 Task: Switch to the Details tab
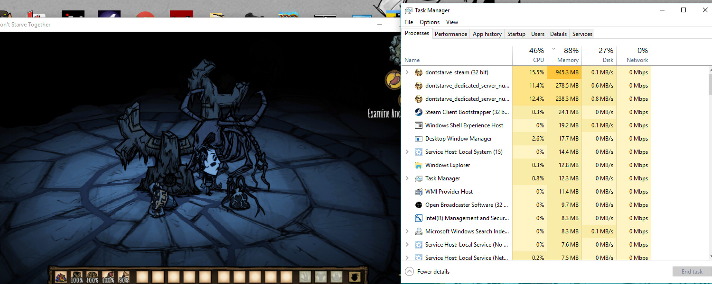(558, 34)
